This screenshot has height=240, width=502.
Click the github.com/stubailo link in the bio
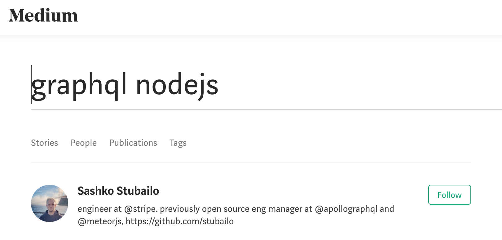coord(180,221)
